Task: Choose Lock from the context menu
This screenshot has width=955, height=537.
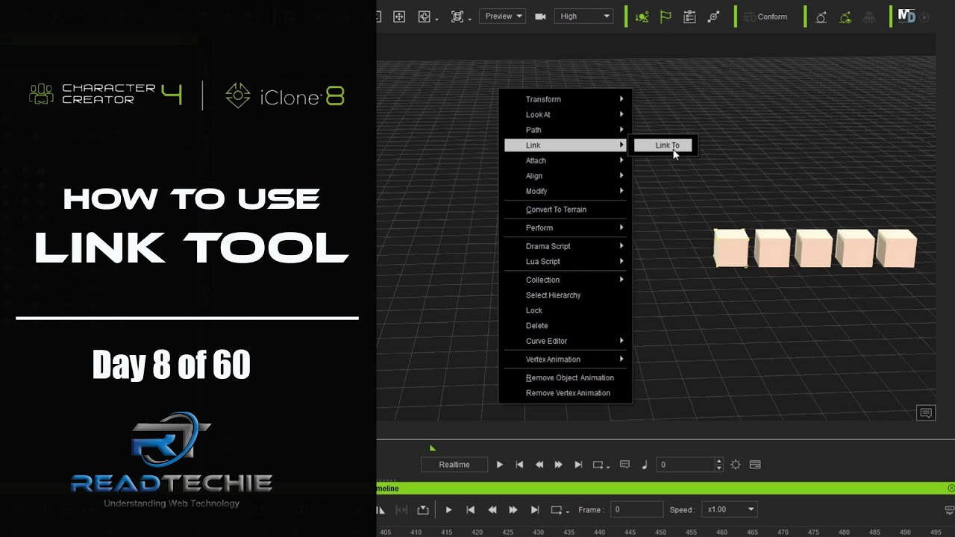Action: (x=565, y=310)
